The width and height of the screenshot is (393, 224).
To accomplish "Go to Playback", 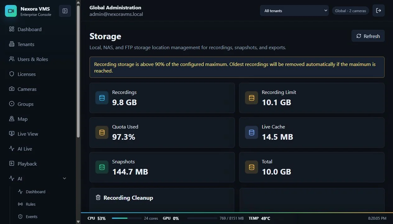I will [x=38, y=164].
